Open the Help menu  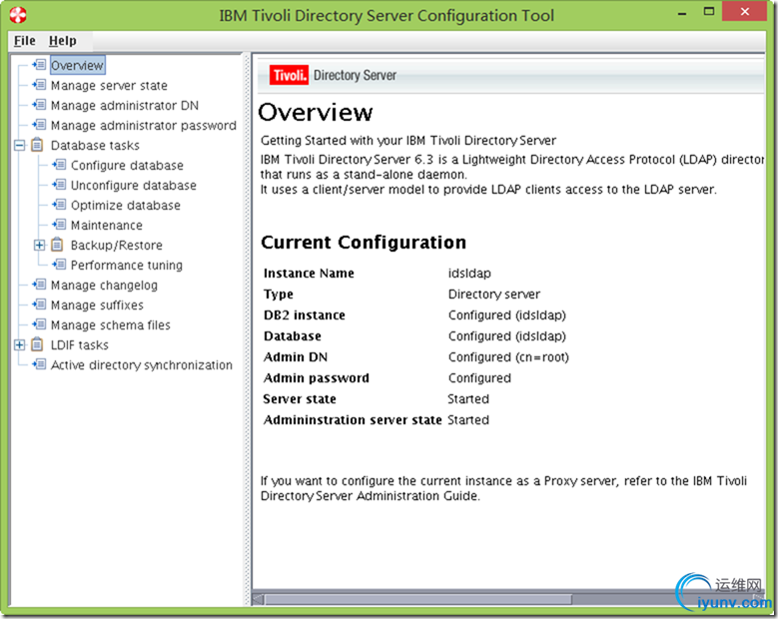pyautogui.click(x=63, y=41)
